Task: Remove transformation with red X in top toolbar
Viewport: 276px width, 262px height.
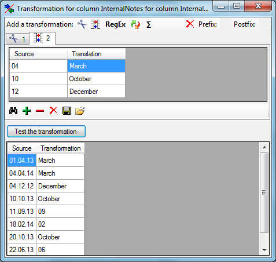Action: pos(190,24)
